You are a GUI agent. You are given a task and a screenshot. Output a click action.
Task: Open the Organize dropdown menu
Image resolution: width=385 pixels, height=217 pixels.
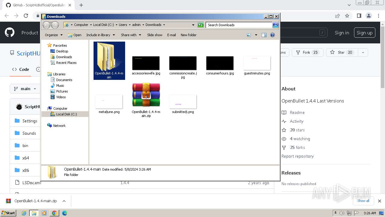tap(54, 35)
